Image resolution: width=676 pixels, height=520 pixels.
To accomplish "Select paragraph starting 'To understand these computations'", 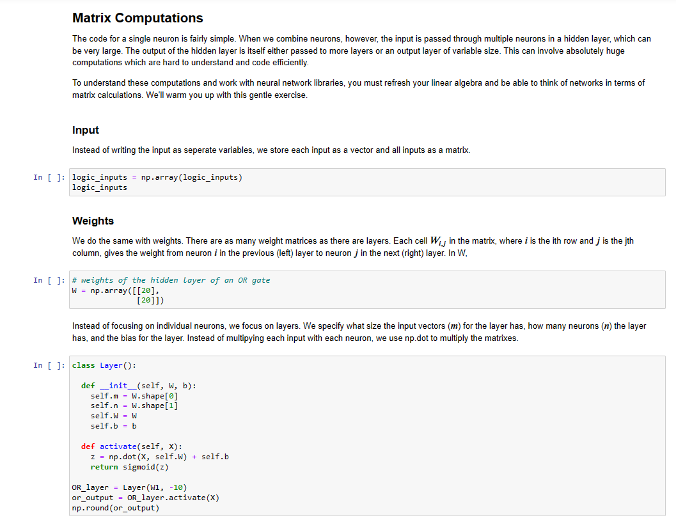I will point(358,89).
